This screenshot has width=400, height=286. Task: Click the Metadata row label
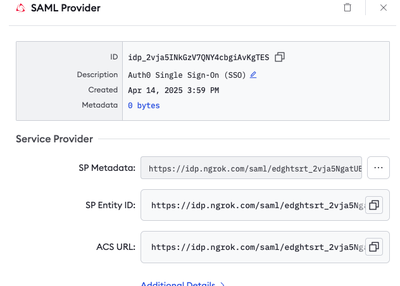point(100,105)
